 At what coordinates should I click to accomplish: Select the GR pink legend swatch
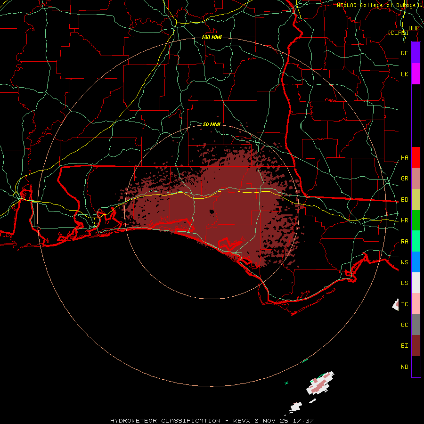point(416,178)
